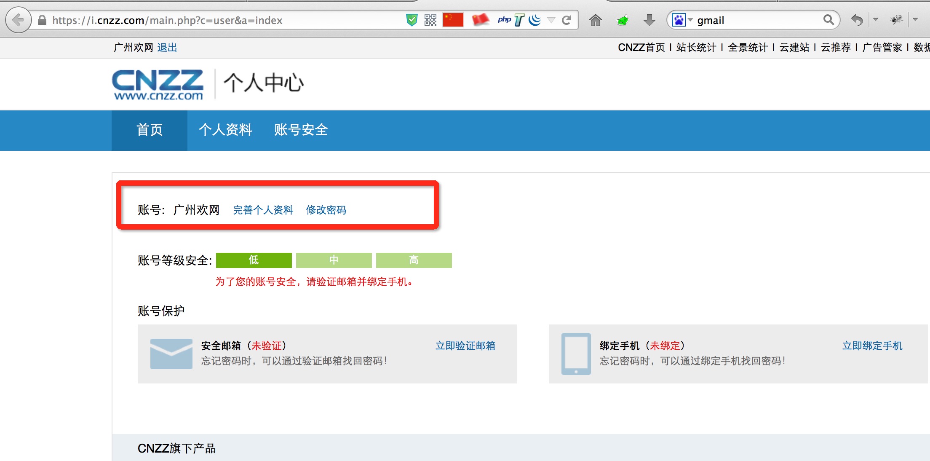
Task: Click the QR code icon in address bar
Action: pos(430,20)
